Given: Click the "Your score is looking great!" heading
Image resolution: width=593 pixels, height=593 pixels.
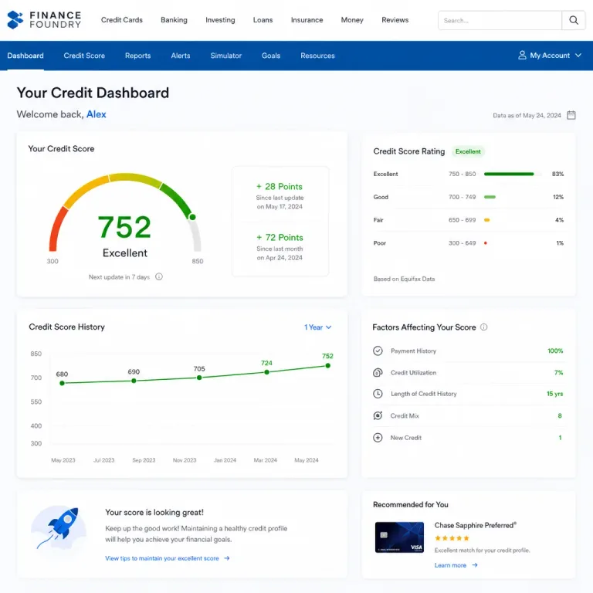Looking at the screenshot, I should [x=154, y=513].
